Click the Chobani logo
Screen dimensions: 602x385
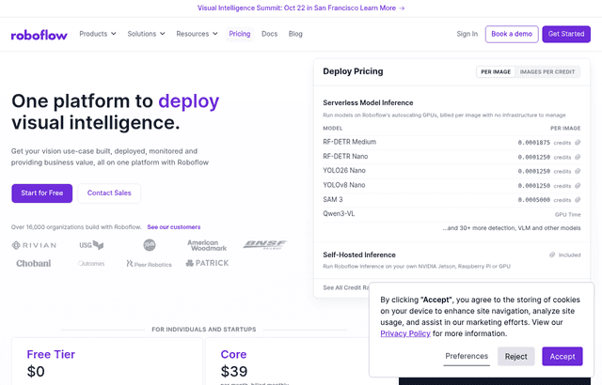tap(34, 263)
